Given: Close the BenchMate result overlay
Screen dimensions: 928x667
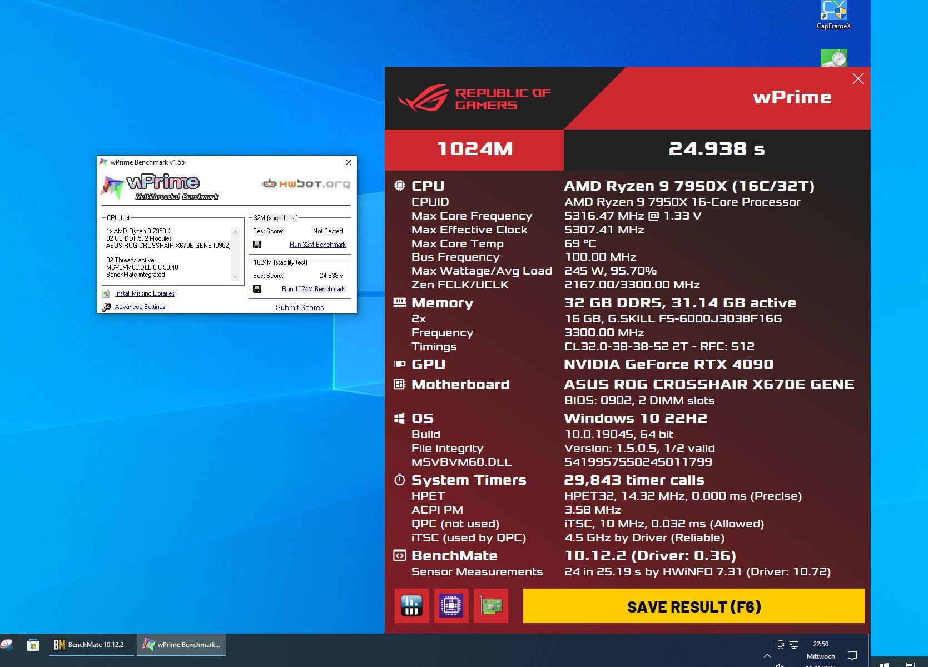Looking at the screenshot, I should click(x=858, y=79).
